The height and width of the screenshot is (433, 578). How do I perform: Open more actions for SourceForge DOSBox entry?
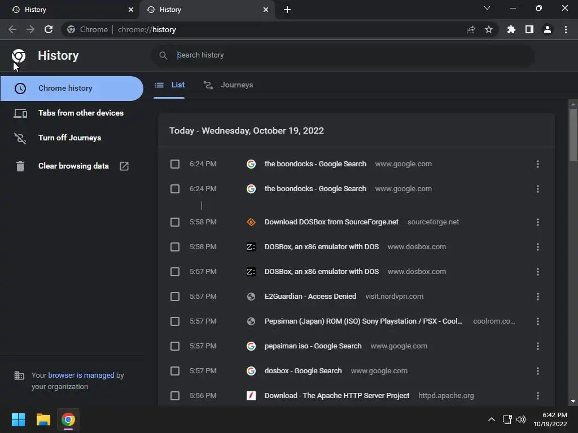[538, 222]
